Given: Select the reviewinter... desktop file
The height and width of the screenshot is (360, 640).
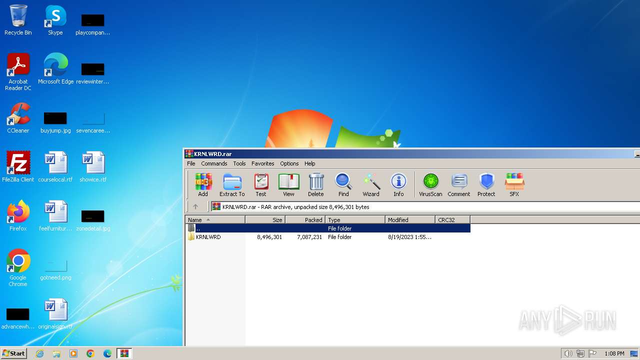Looking at the screenshot, I should (x=93, y=73).
